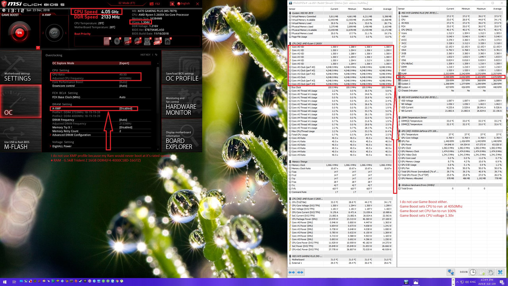This screenshot has width=508, height=286.
Task: Select the network boot device icon
Action: pyautogui.click(x=167, y=41)
